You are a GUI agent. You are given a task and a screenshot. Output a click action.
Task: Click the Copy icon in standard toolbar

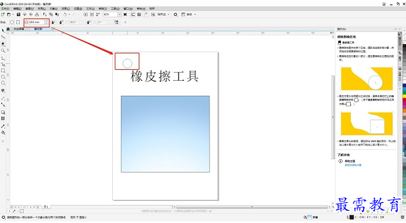coord(51,15)
